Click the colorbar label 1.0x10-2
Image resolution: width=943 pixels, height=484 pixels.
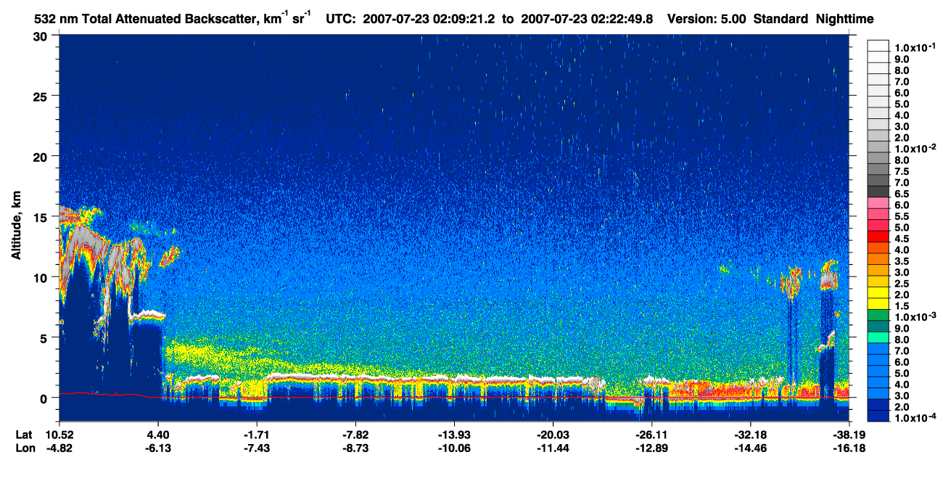point(915,148)
